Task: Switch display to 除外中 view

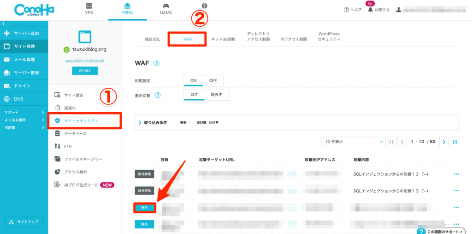Action: point(217,95)
